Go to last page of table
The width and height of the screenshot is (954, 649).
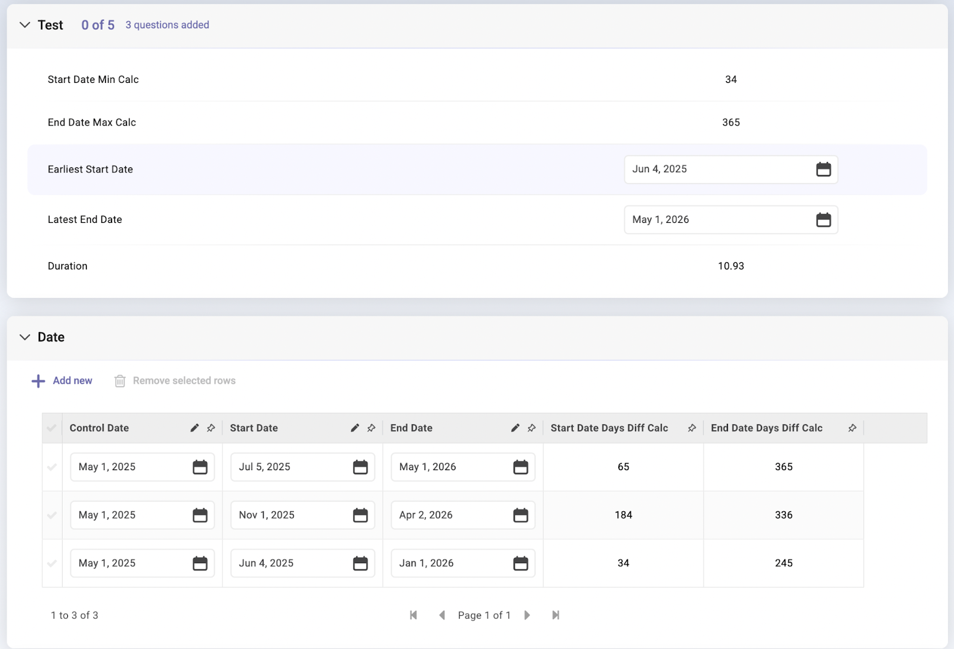[x=556, y=615]
